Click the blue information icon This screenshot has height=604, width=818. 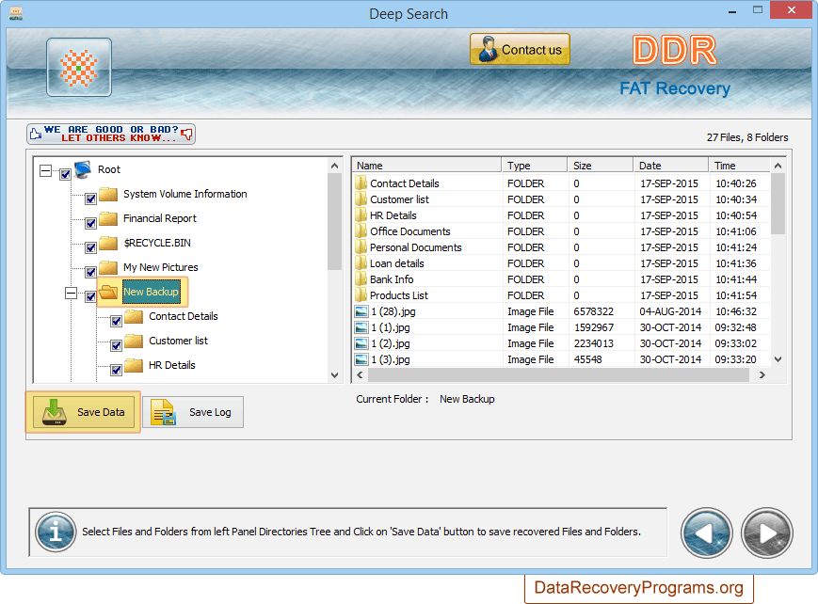click(x=56, y=532)
